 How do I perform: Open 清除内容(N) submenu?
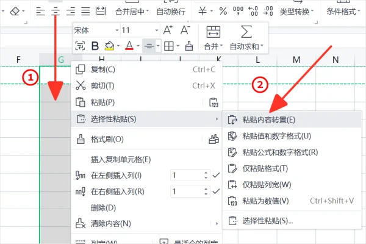point(146,224)
